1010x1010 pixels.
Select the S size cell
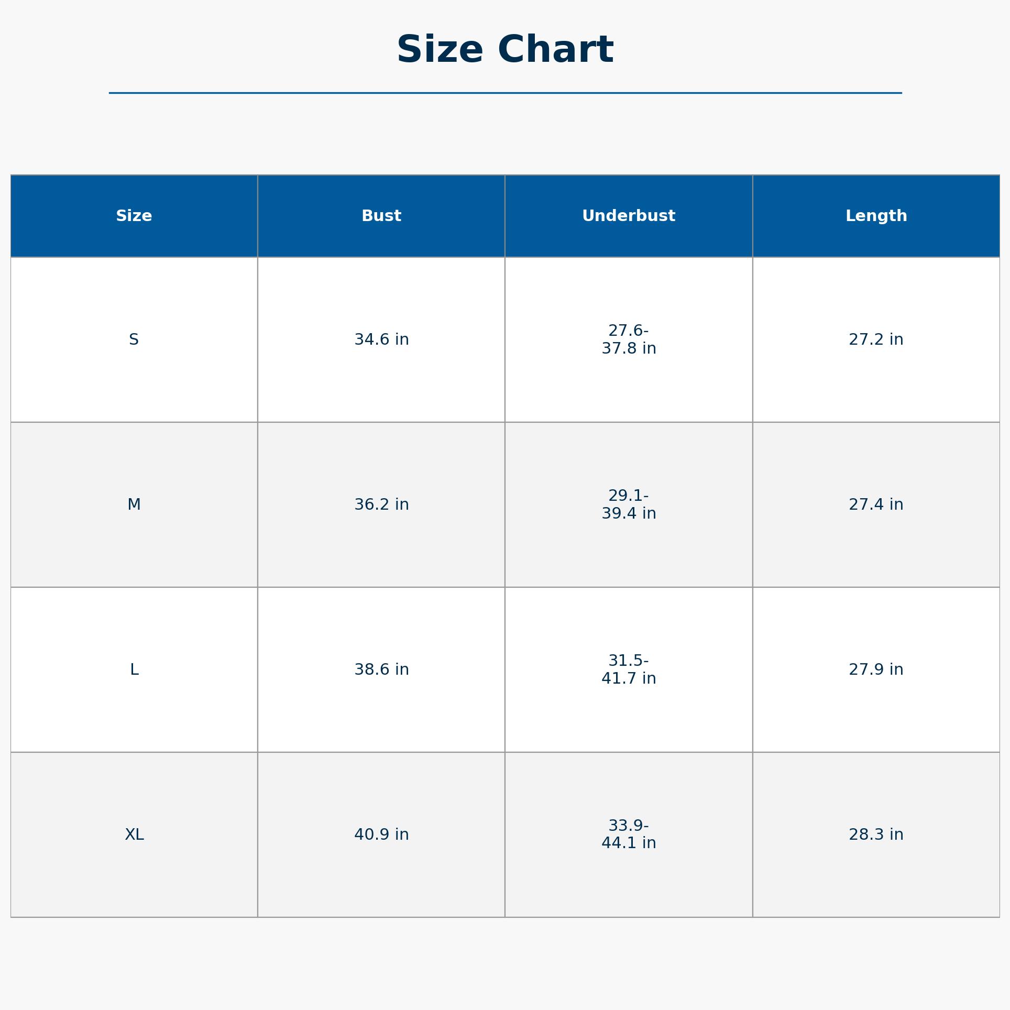[x=134, y=339]
